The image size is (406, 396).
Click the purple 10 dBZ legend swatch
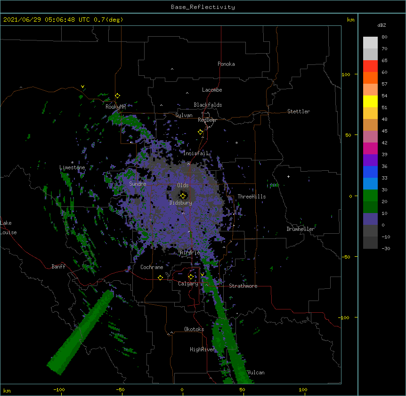pos(370,219)
